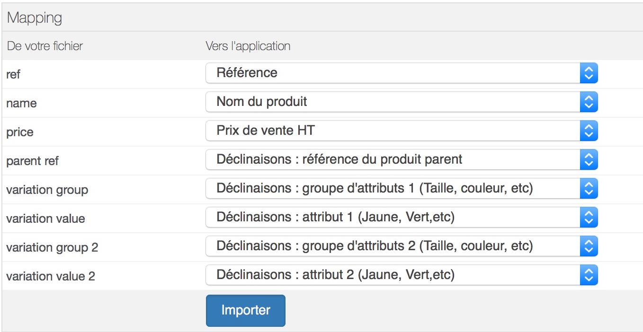Click the 'variation value' field label

tap(45, 218)
